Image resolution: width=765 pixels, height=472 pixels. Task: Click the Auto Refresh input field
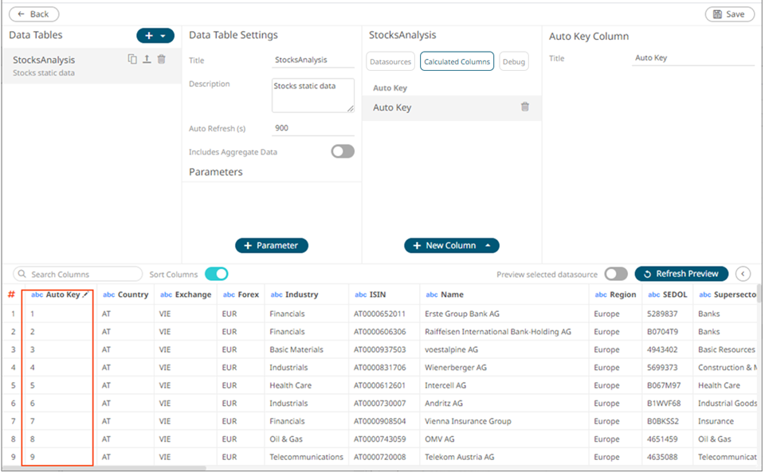point(312,128)
